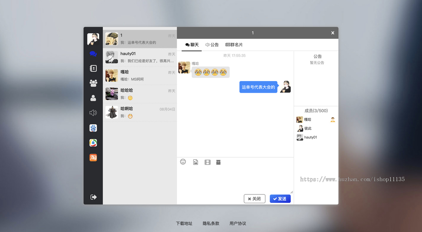Screen dimensions: 422x232
Task: Switch to the 聊天 tab
Action: click(192, 45)
